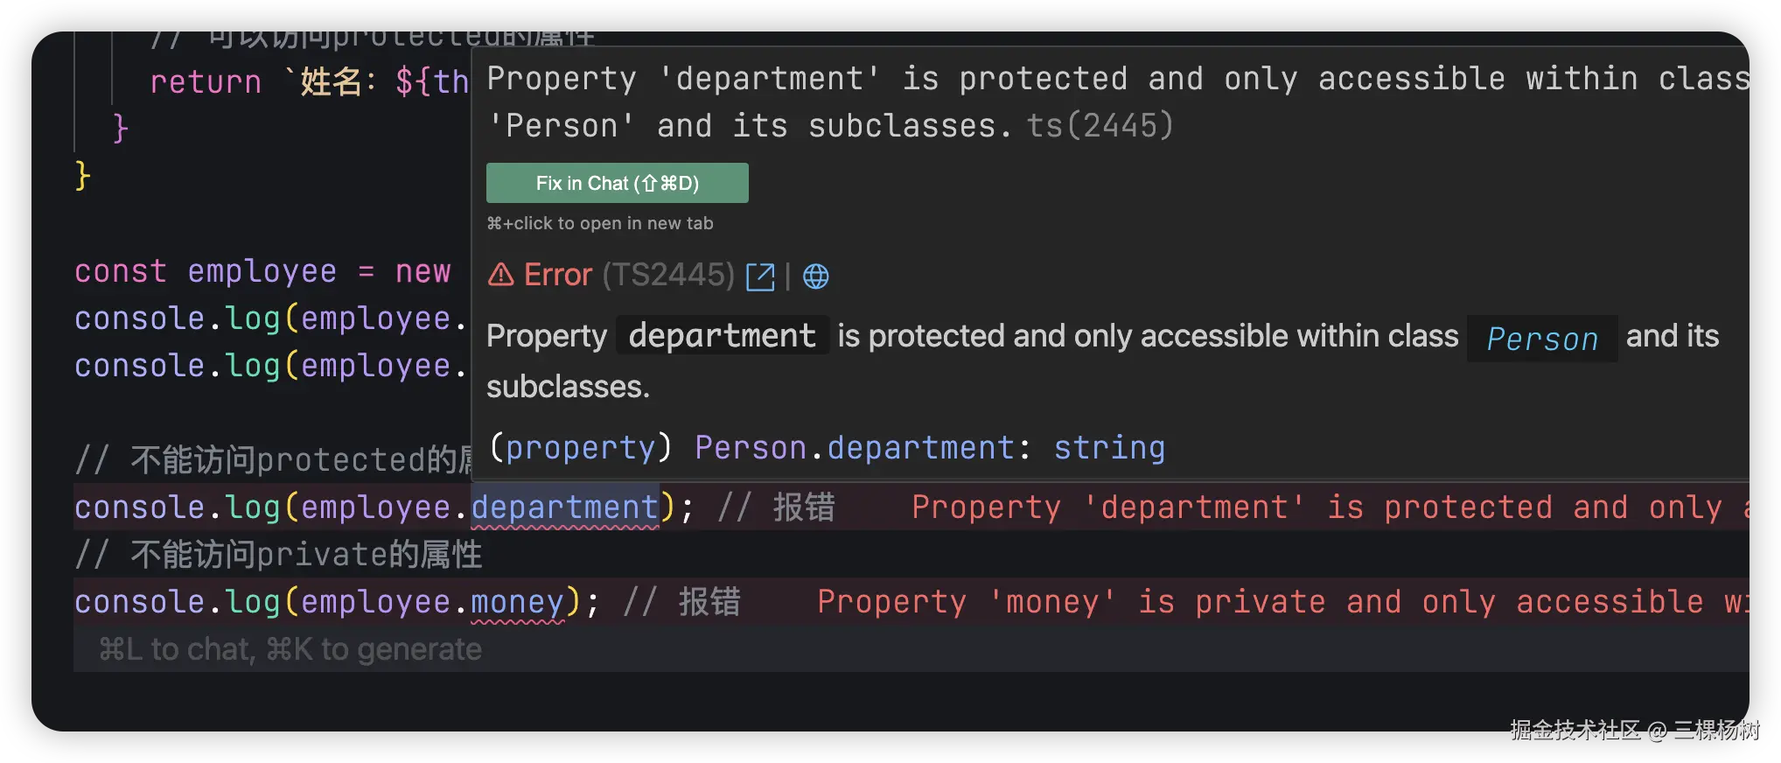1781x763 pixels.
Task: Click the Person code chip in tooltip
Action: coord(1542,338)
